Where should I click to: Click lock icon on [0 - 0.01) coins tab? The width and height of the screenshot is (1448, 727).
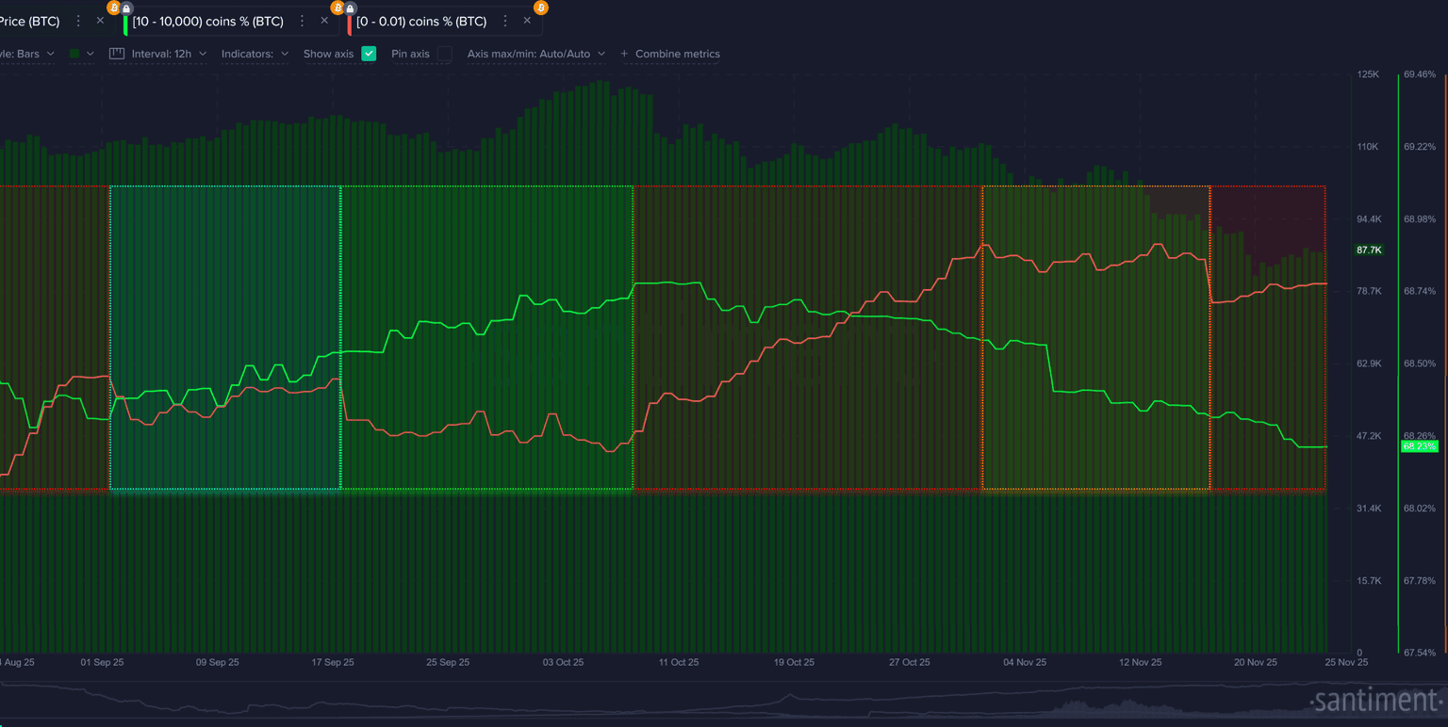351,8
